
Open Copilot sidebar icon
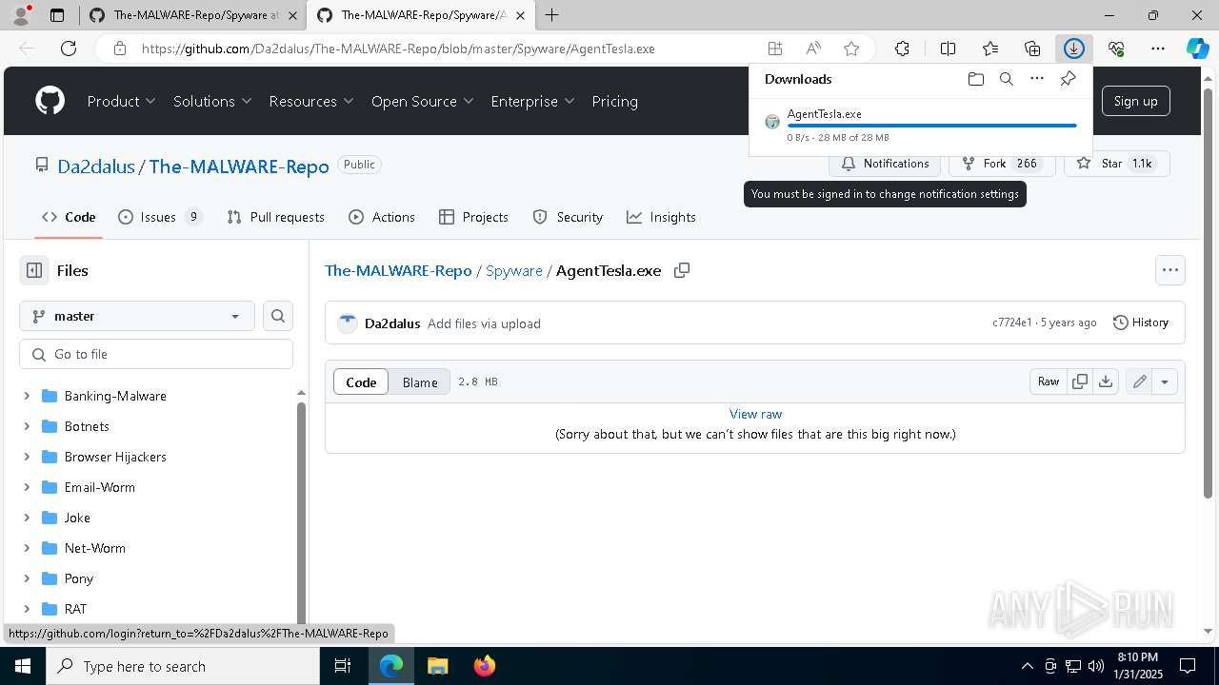tap(1197, 49)
